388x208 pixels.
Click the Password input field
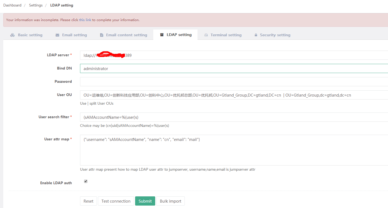(190, 81)
